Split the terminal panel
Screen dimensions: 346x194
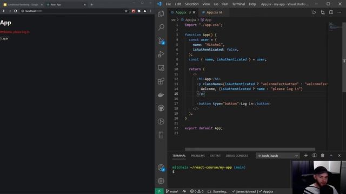point(315,156)
